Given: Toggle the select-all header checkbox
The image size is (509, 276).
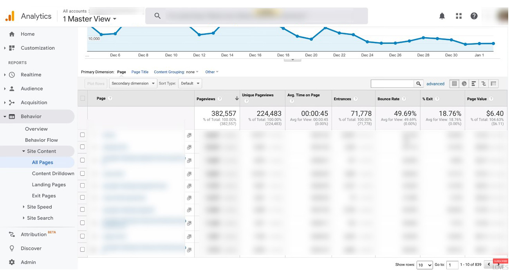Looking at the screenshot, I should tap(83, 98).
